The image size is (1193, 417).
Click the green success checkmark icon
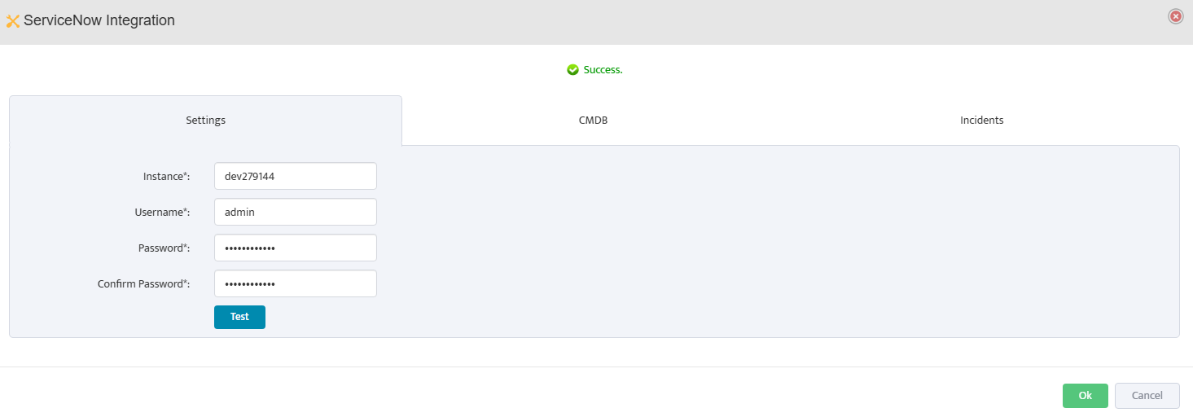pos(572,70)
